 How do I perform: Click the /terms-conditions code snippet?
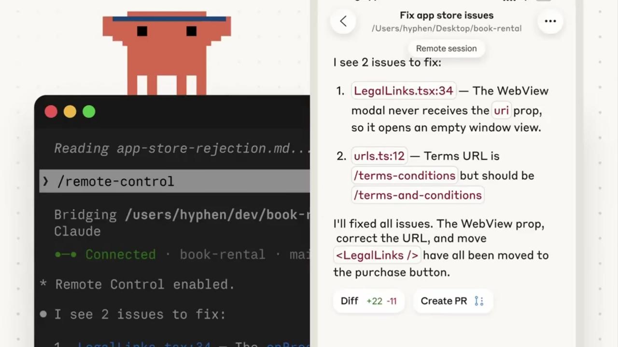(404, 175)
